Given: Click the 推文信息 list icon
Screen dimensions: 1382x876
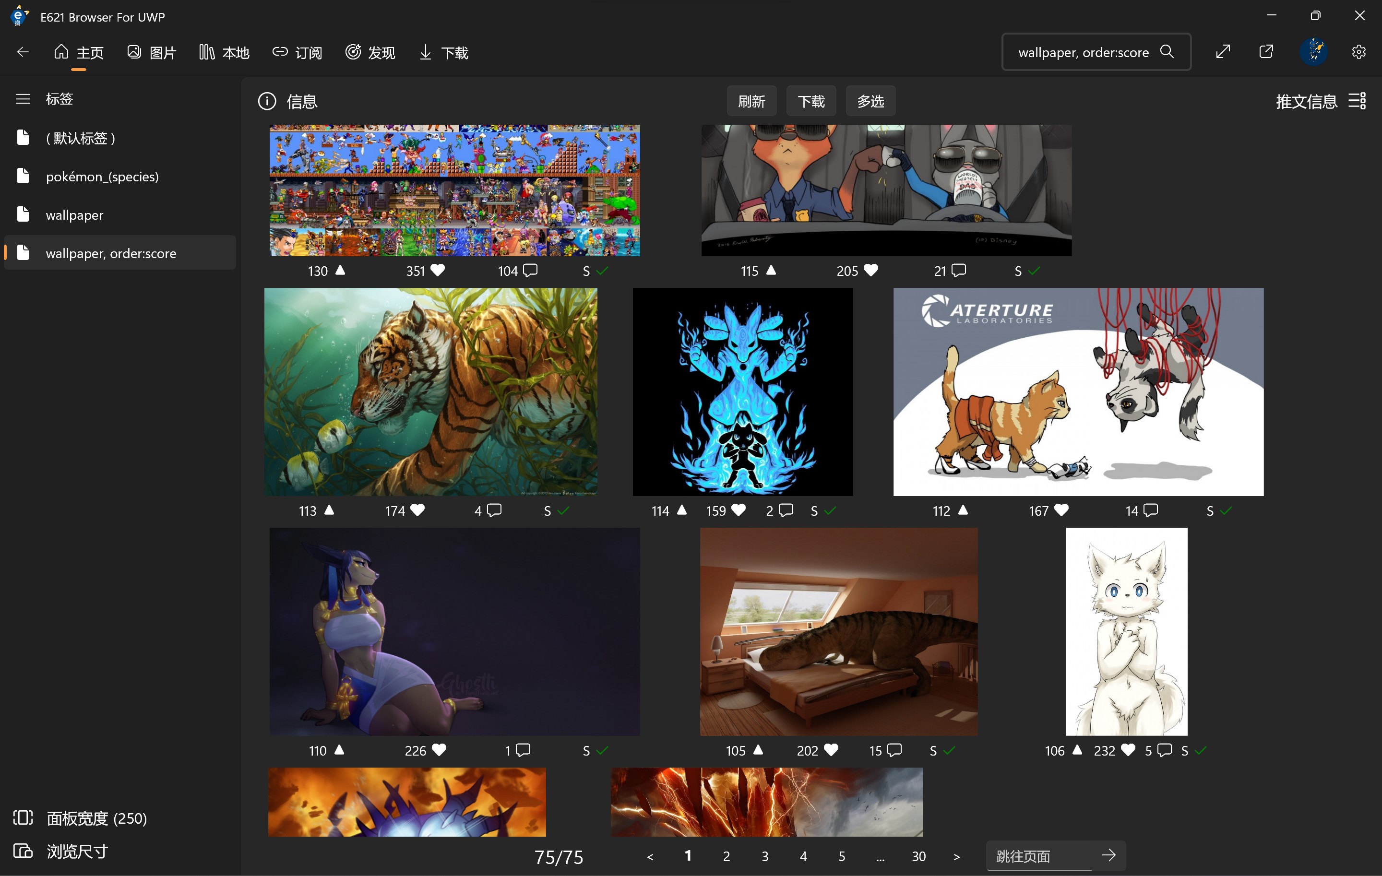Looking at the screenshot, I should click(1358, 101).
